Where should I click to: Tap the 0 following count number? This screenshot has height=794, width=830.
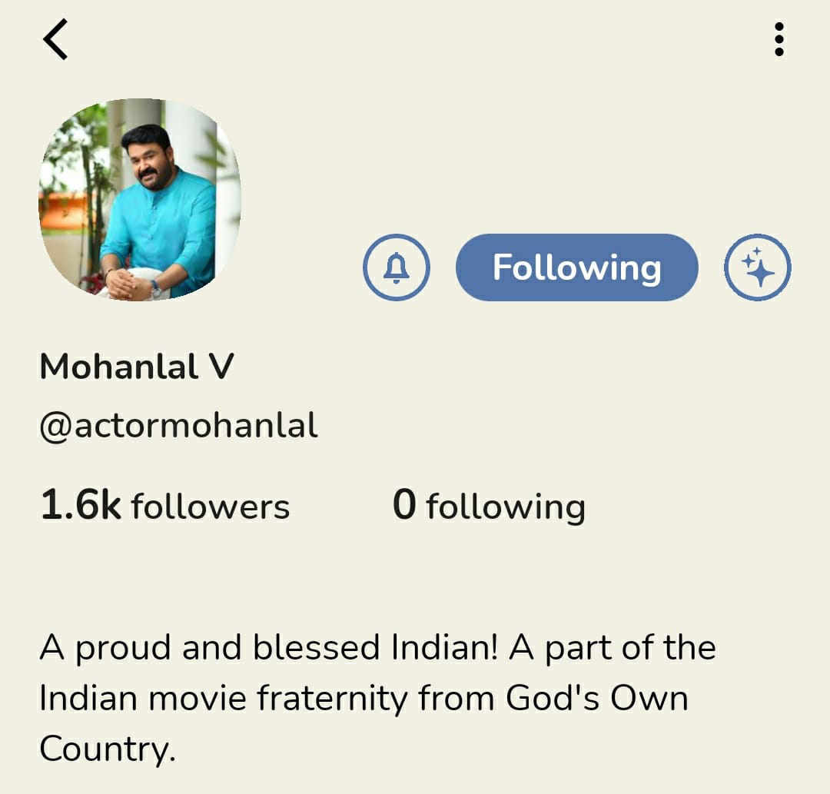tap(404, 506)
